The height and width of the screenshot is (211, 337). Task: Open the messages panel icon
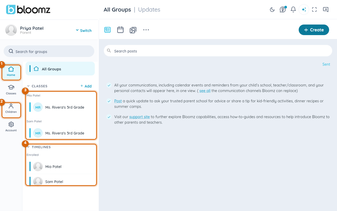(x=326, y=9)
